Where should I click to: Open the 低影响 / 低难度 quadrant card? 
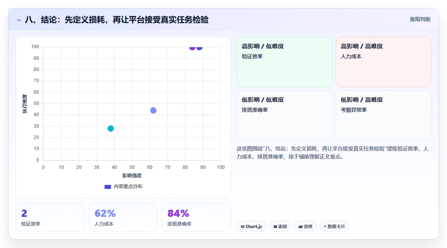click(285, 115)
